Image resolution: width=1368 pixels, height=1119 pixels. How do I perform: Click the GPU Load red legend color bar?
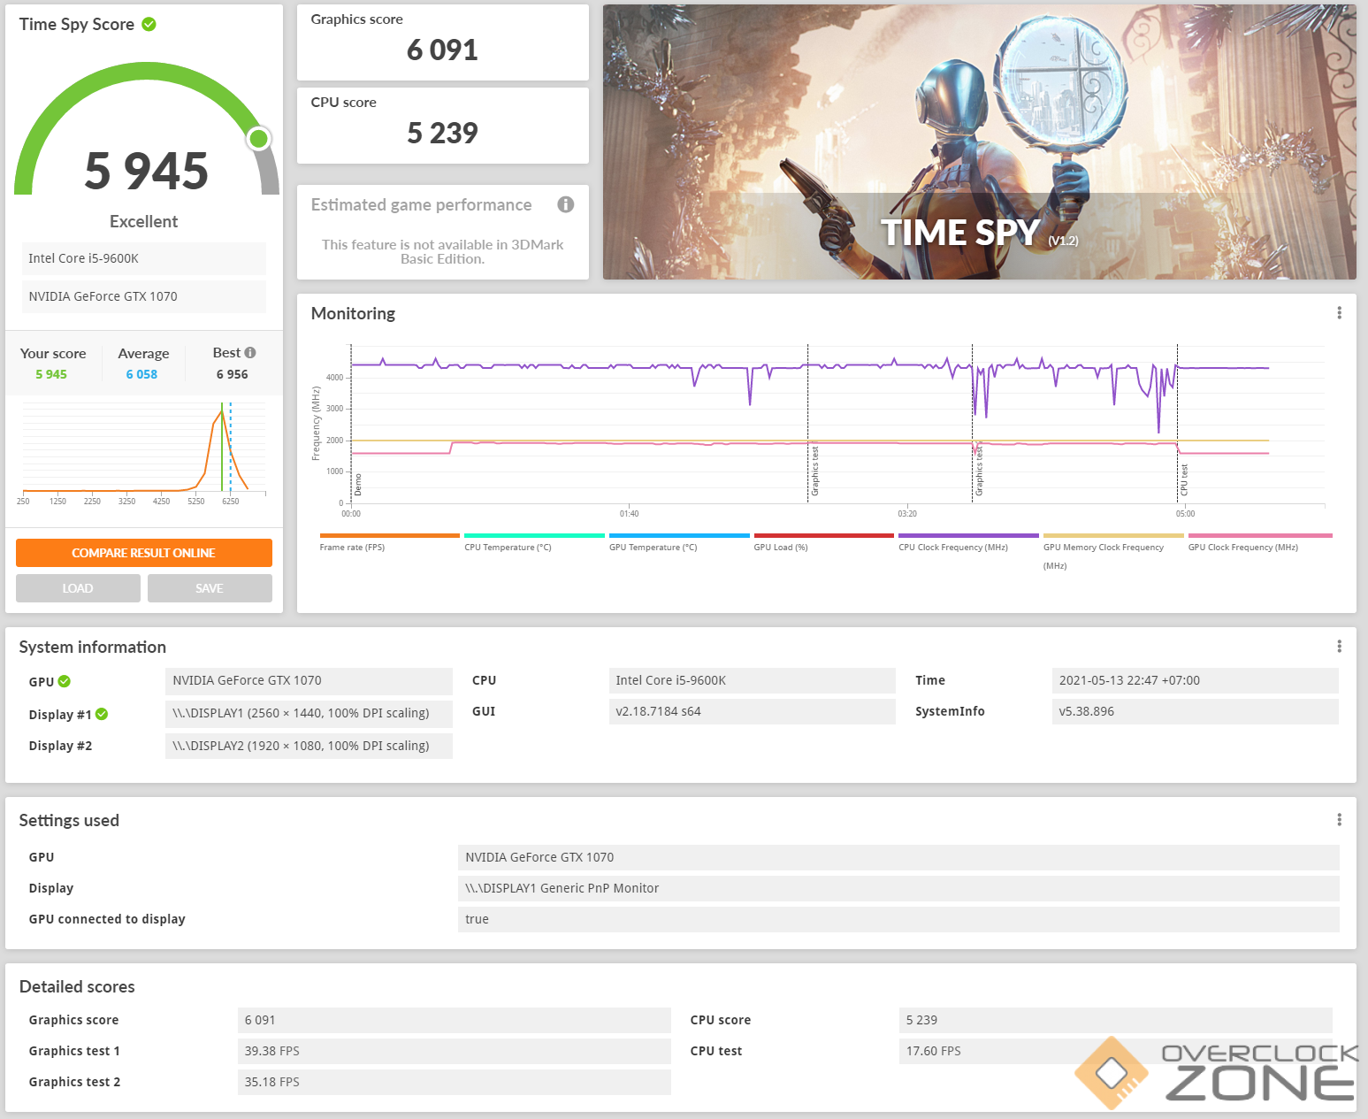(x=823, y=535)
